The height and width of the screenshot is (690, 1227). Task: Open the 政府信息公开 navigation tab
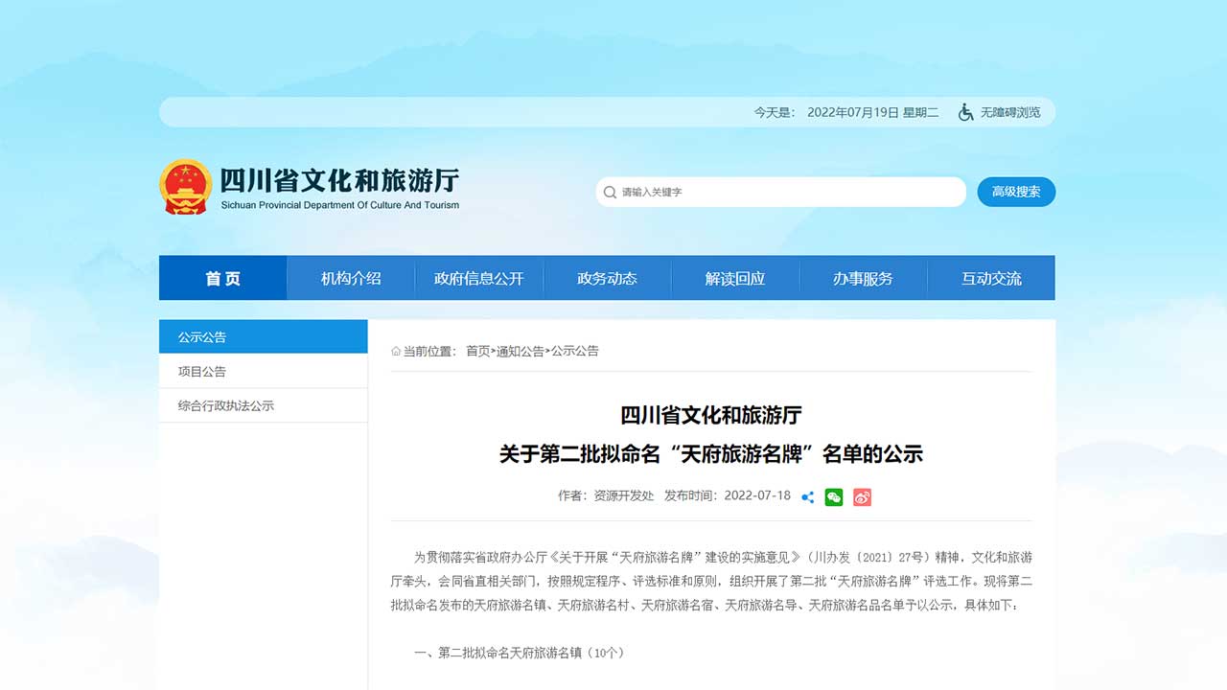pyautogui.click(x=479, y=278)
